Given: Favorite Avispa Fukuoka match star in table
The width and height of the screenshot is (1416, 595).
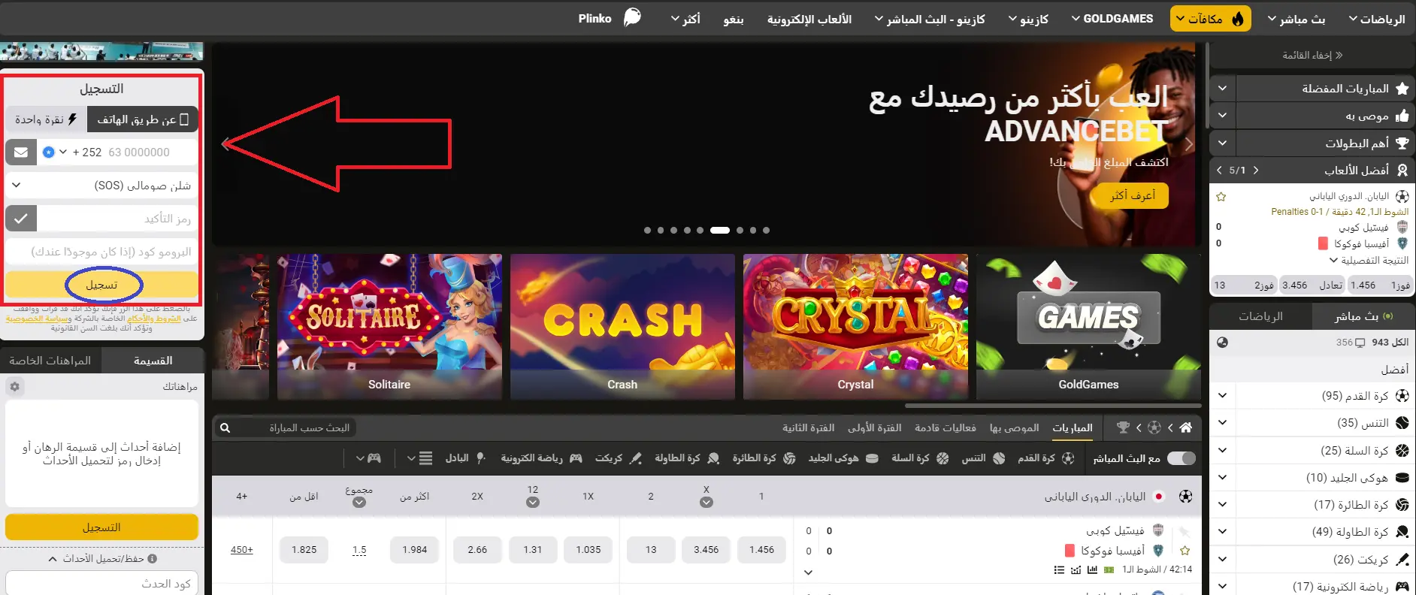Looking at the screenshot, I should [1185, 551].
